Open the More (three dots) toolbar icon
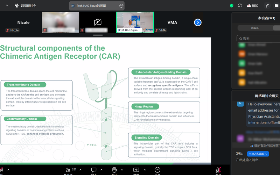Viewport: 280px width, 175px height. click(x=157, y=170)
